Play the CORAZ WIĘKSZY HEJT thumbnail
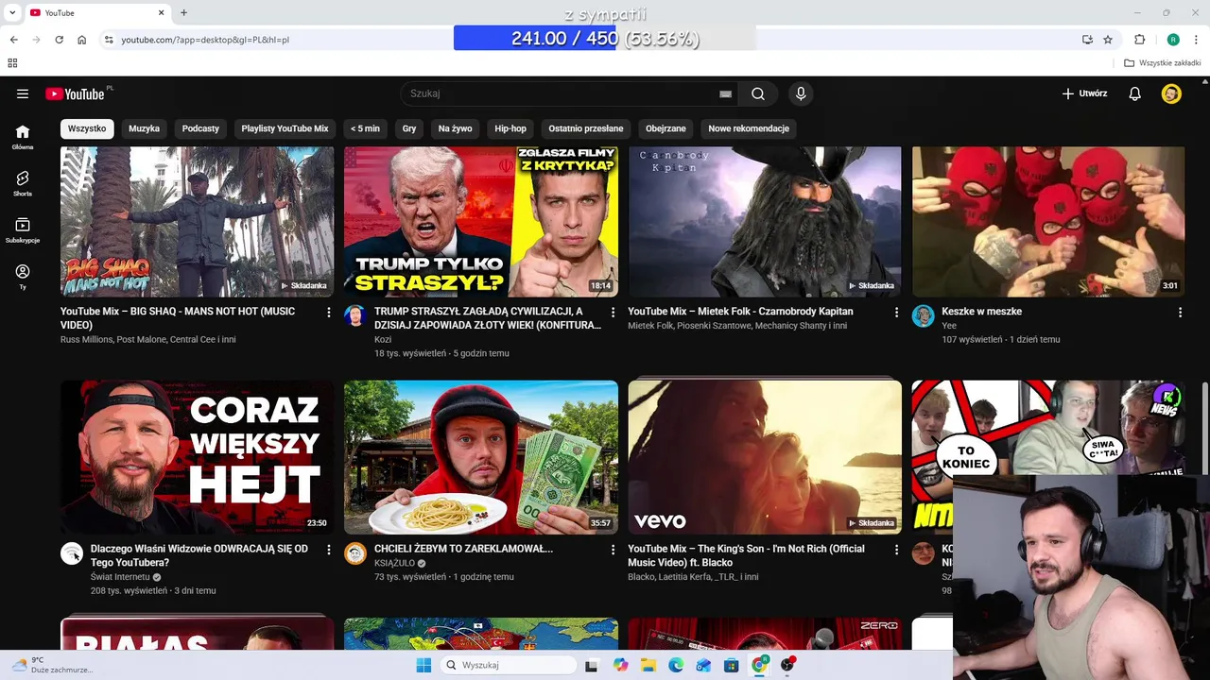This screenshot has width=1210, height=680. [197, 457]
